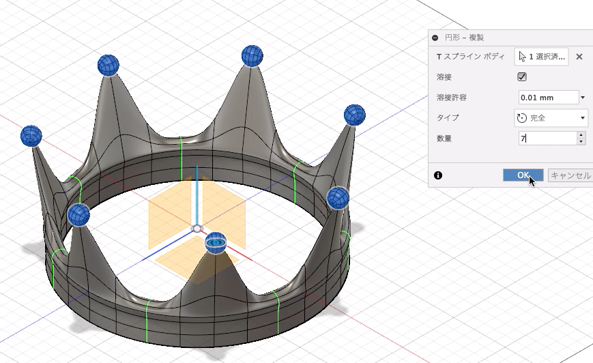
Task: Click the 溶接許容 0.01 mm field
Action: (549, 98)
